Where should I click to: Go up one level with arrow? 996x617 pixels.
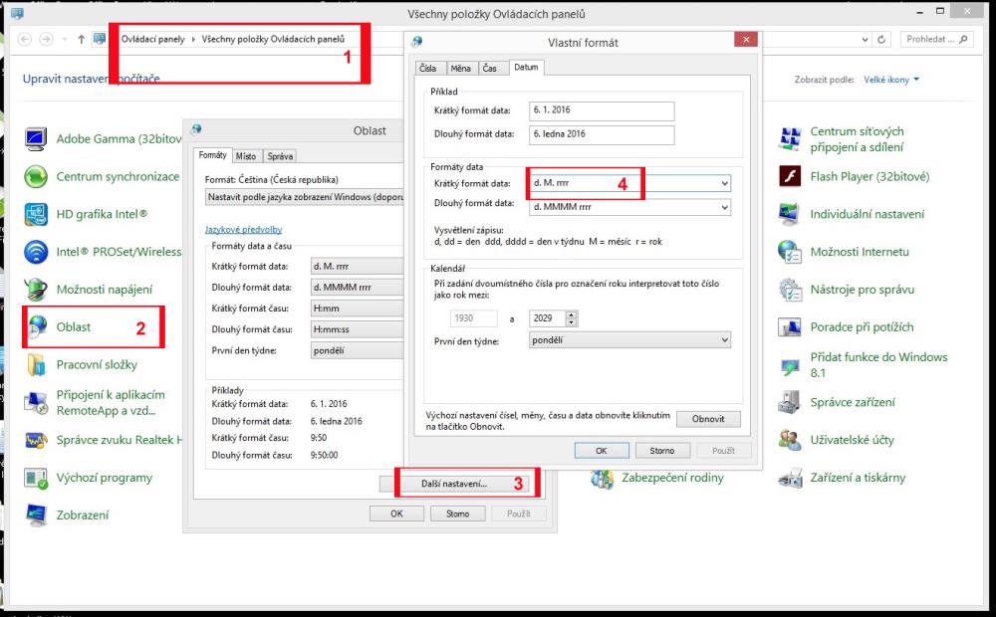point(81,40)
